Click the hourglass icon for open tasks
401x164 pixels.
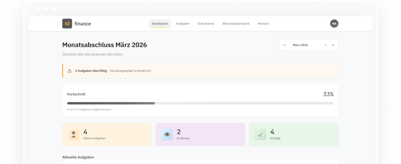[74, 135]
